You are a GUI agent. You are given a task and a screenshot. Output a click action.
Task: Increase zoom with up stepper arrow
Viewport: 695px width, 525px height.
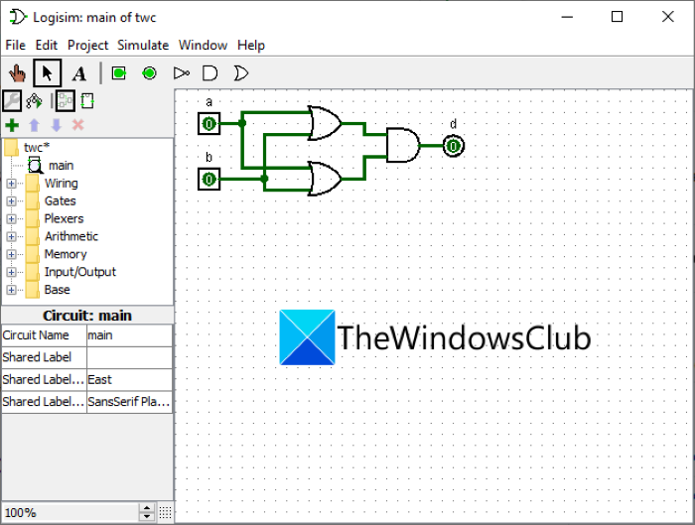click(x=147, y=508)
